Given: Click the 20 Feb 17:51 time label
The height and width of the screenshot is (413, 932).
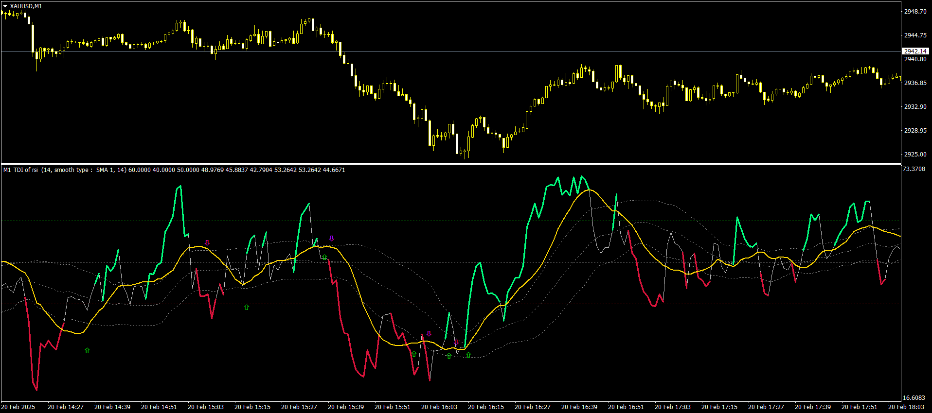Looking at the screenshot, I should point(860,407).
